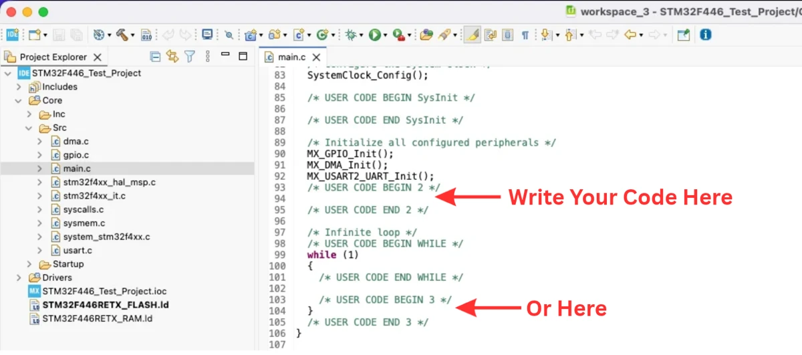This screenshot has height=355, width=802.
Task: Click the Next Annotation down-arrow icon
Action: pyautogui.click(x=545, y=35)
